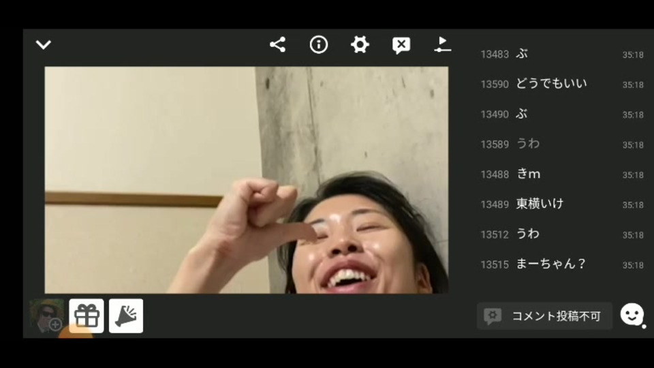Select comment 13590 どうでもいい

coord(562,85)
